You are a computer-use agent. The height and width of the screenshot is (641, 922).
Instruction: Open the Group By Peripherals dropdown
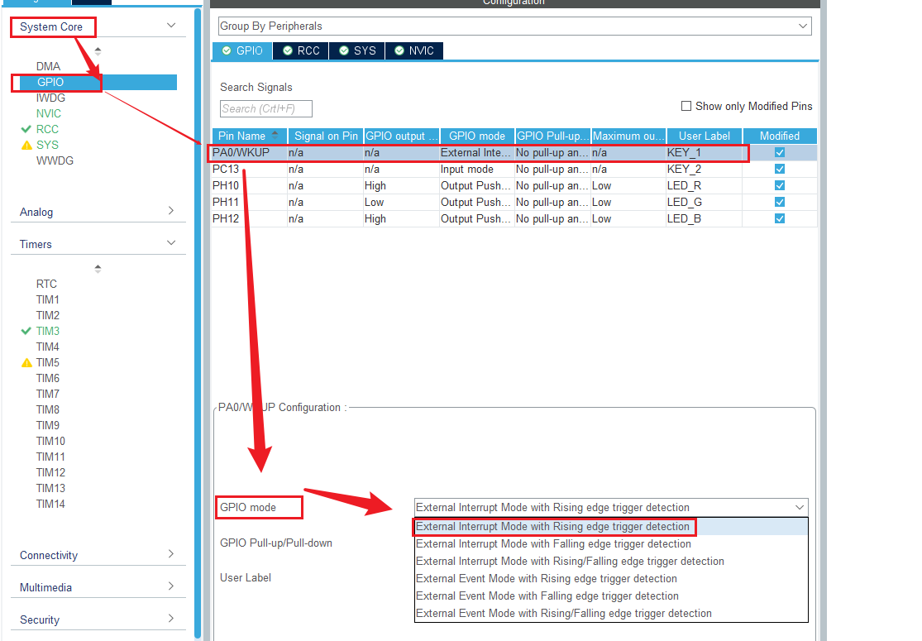(x=514, y=26)
